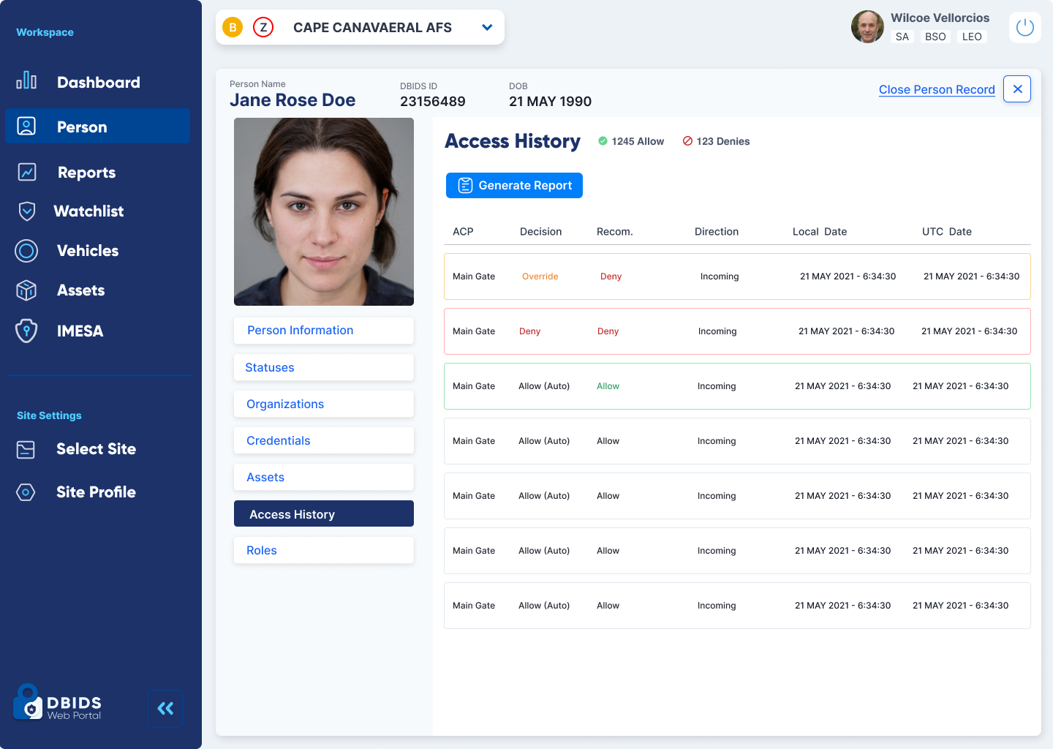1053x749 pixels.
Task: Click the Reports chart icon
Action: tap(27, 172)
